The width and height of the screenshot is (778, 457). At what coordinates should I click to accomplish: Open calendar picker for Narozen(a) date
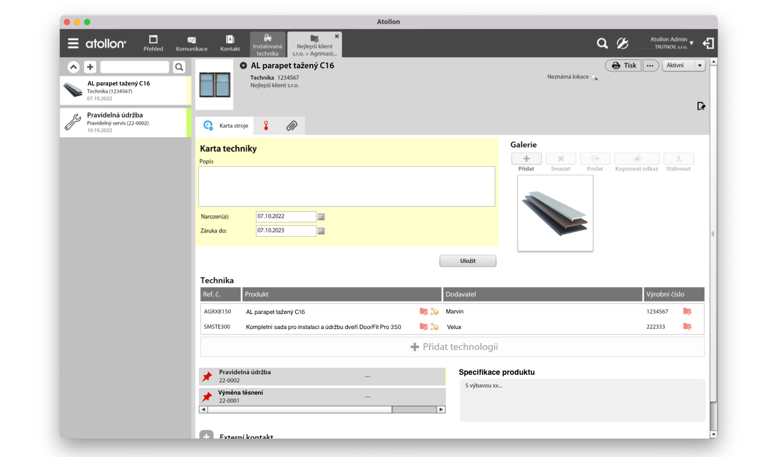(321, 217)
